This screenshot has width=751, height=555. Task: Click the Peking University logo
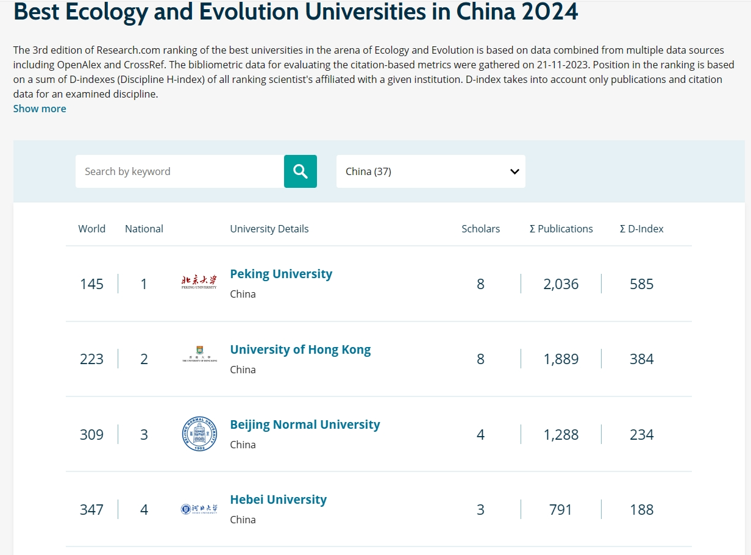tap(199, 282)
